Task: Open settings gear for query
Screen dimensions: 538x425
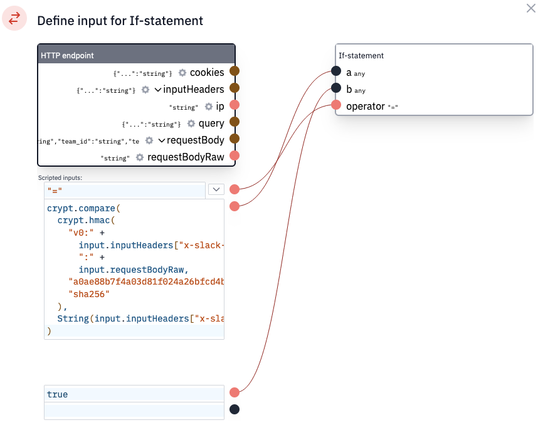Action: 191,123
